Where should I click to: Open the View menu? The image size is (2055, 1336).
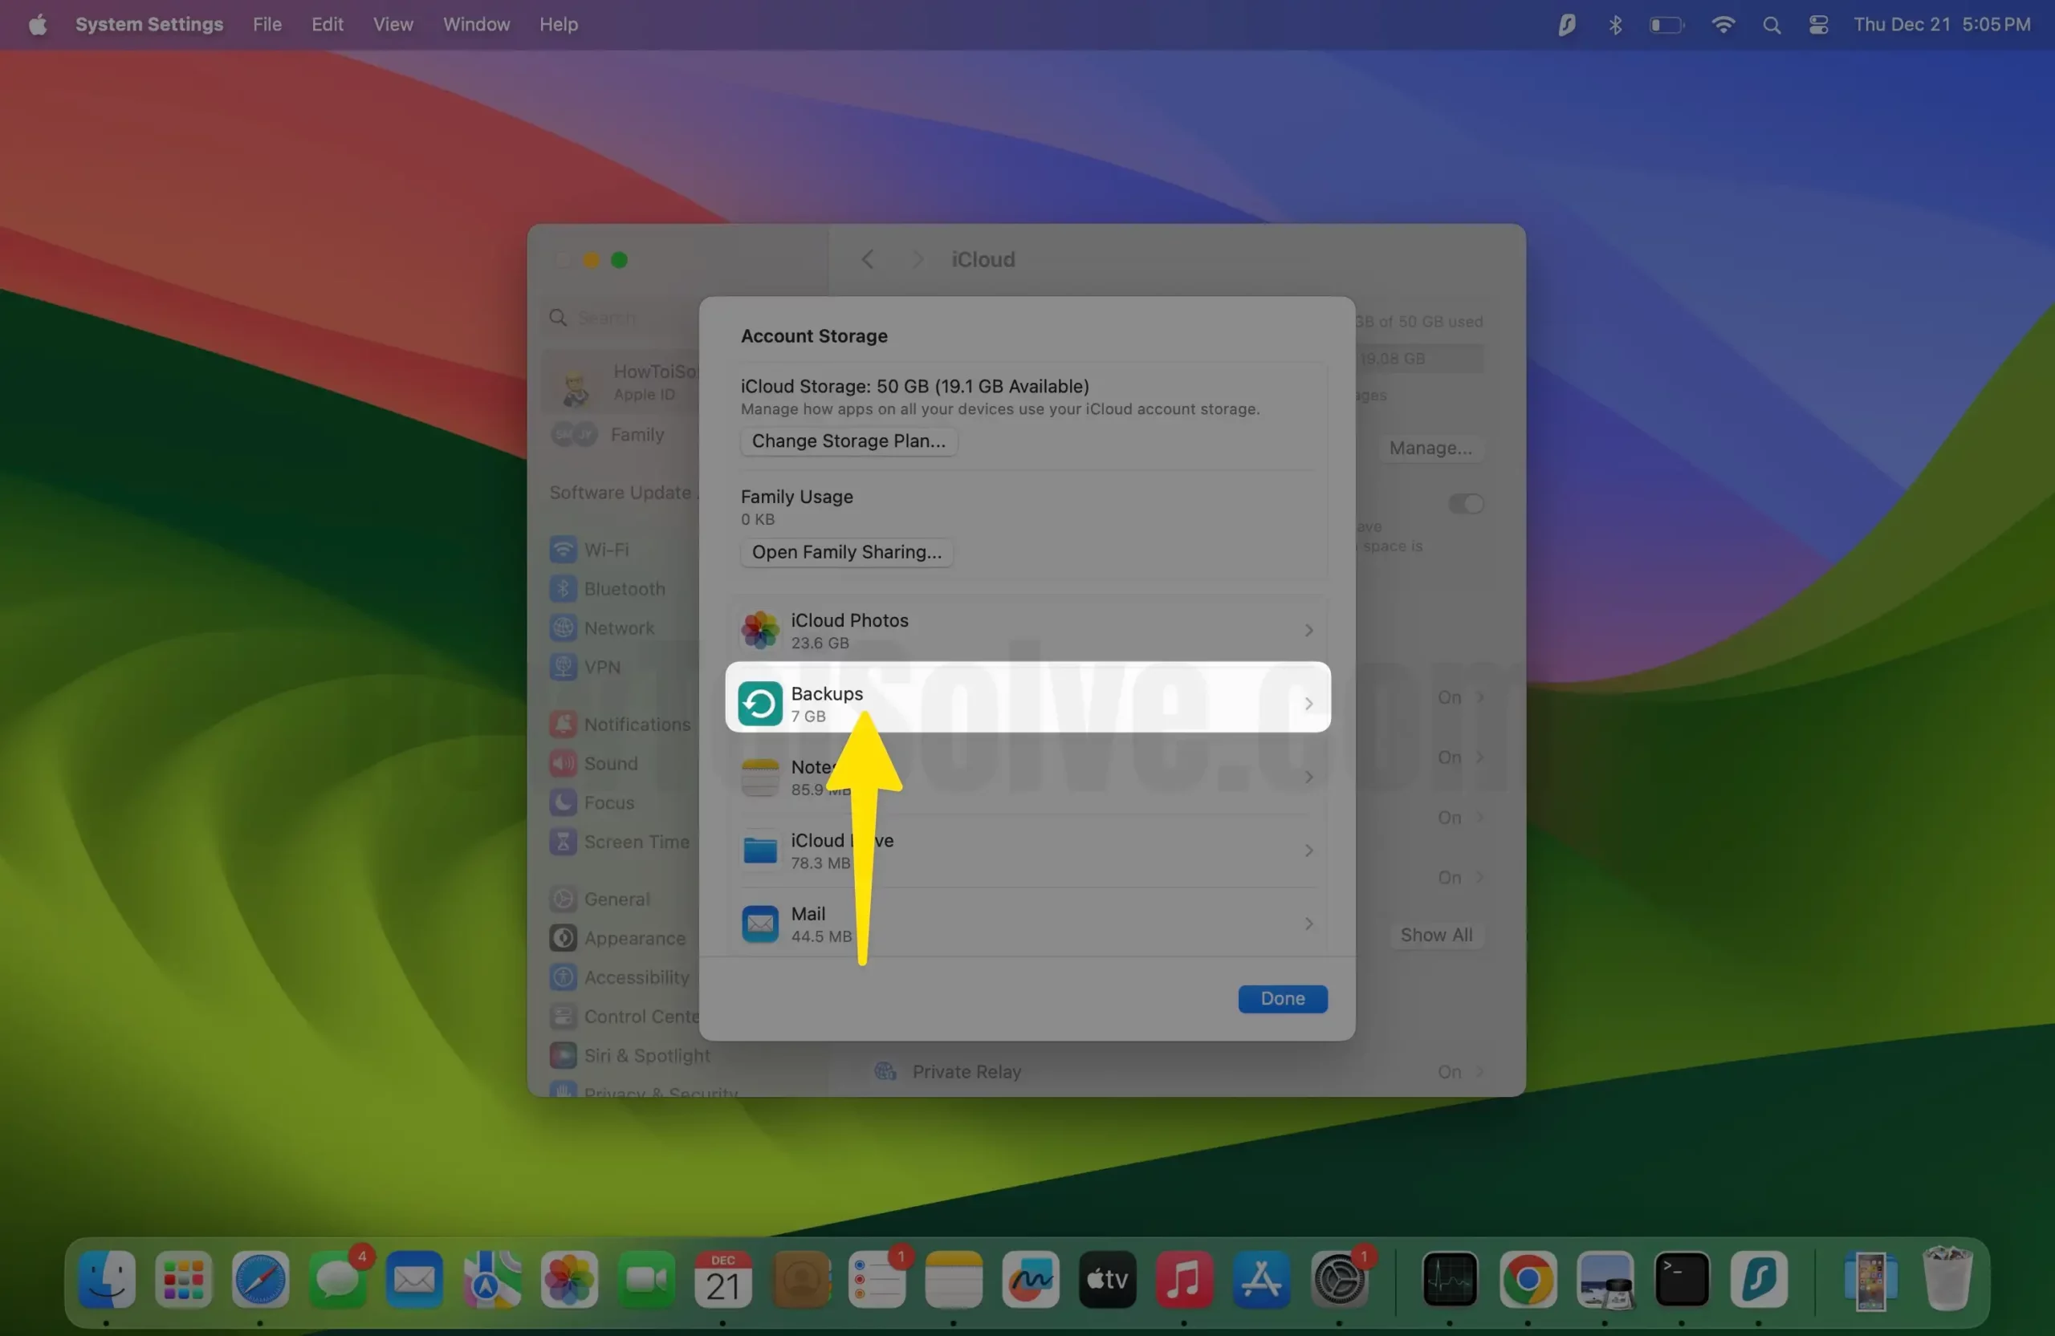point(393,24)
